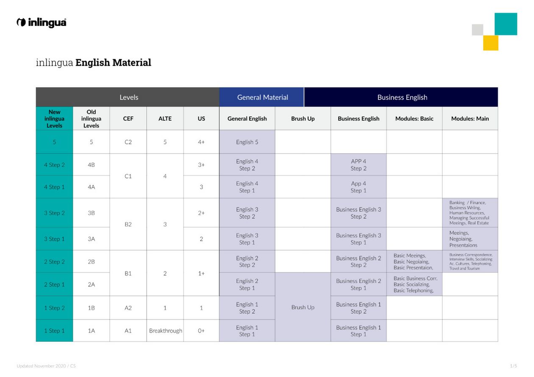Image resolution: width=534 pixels, height=377 pixels.
Task: Click the "Basic Meeings, Basic Negoiaing" modules cell
Action: pos(414,262)
